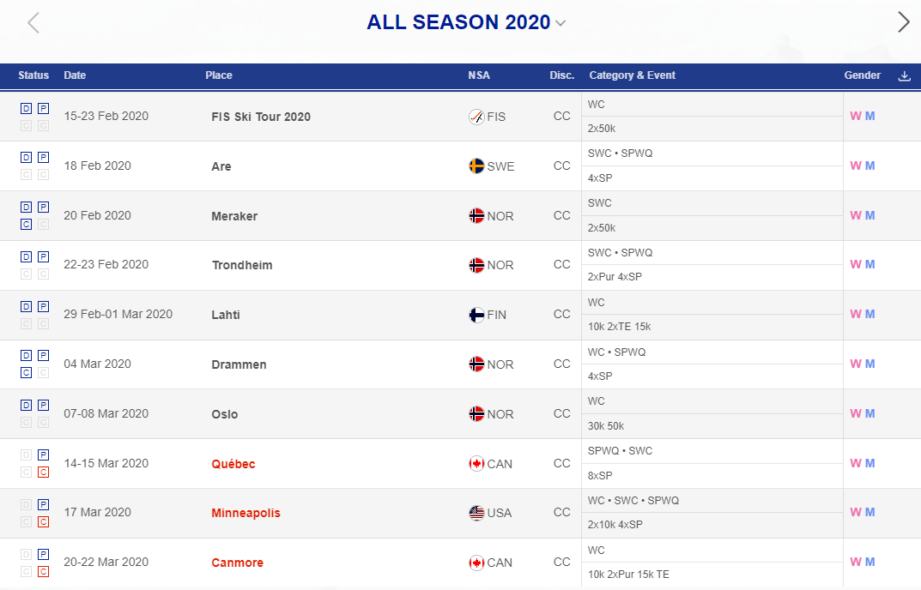Open the Minneapolis event link
This screenshot has height=590, width=921.
245,513
